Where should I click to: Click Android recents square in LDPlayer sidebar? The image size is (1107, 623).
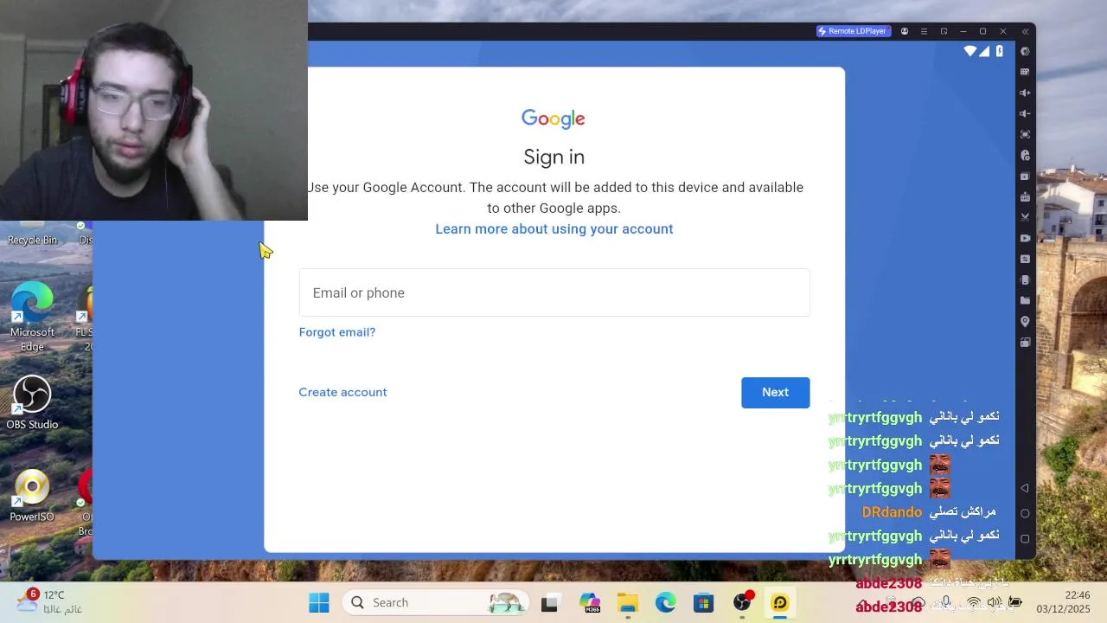pos(1025,538)
